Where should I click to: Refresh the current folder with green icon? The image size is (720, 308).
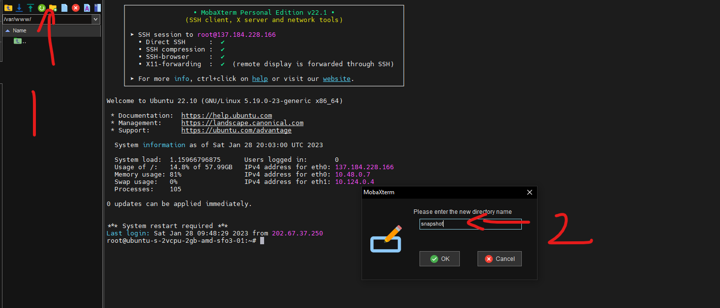click(x=42, y=8)
